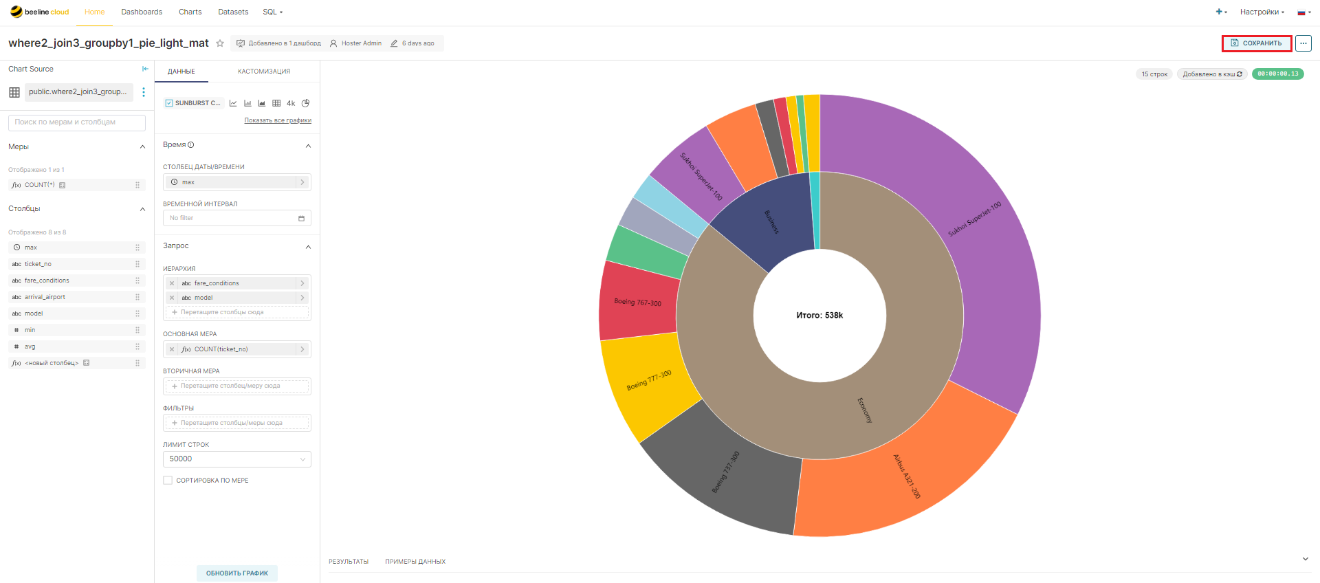
Task: Collapse the Запрос section
Action: click(x=308, y=247)
